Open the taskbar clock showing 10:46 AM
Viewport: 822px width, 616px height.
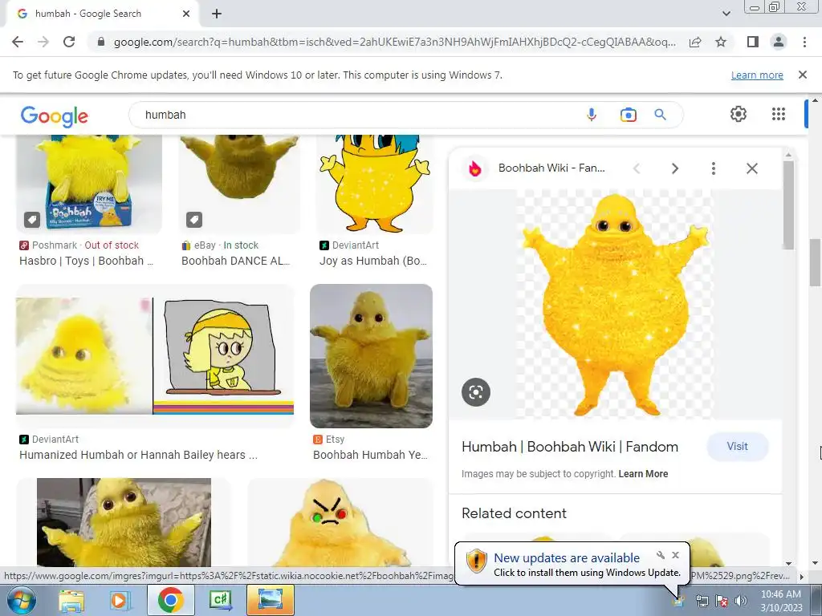(x=780, y=601)
